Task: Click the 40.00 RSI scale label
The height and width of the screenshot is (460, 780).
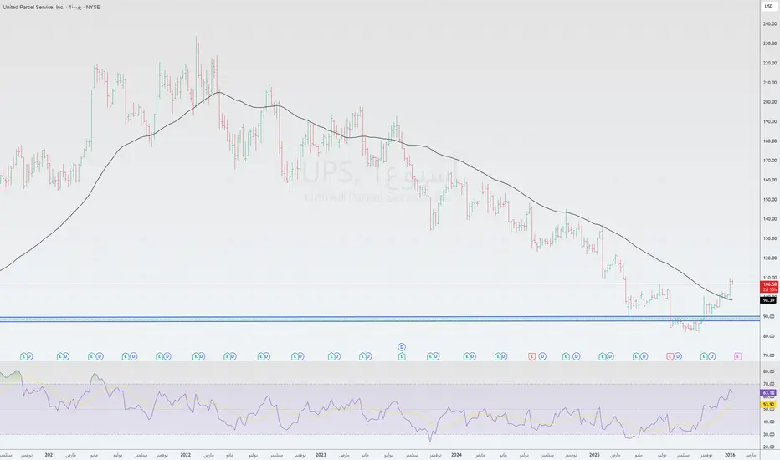Action: [x=768, y=422]
